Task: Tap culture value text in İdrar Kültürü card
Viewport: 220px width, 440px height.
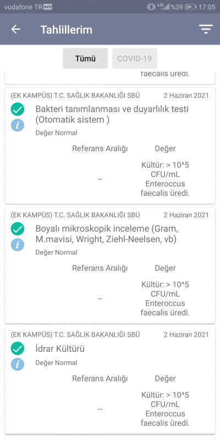Action: tap(165, 409)
